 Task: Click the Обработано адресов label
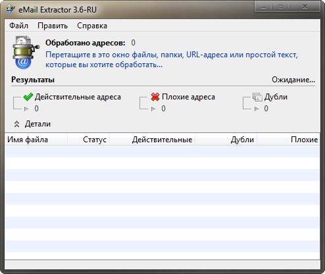click(x=86, y=43)
